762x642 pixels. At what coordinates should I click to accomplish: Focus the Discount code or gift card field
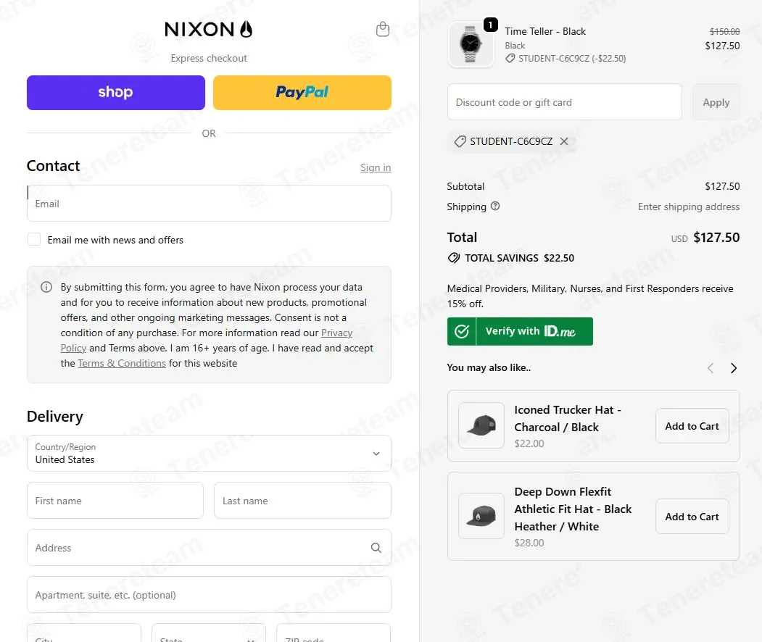pos(564,102)
